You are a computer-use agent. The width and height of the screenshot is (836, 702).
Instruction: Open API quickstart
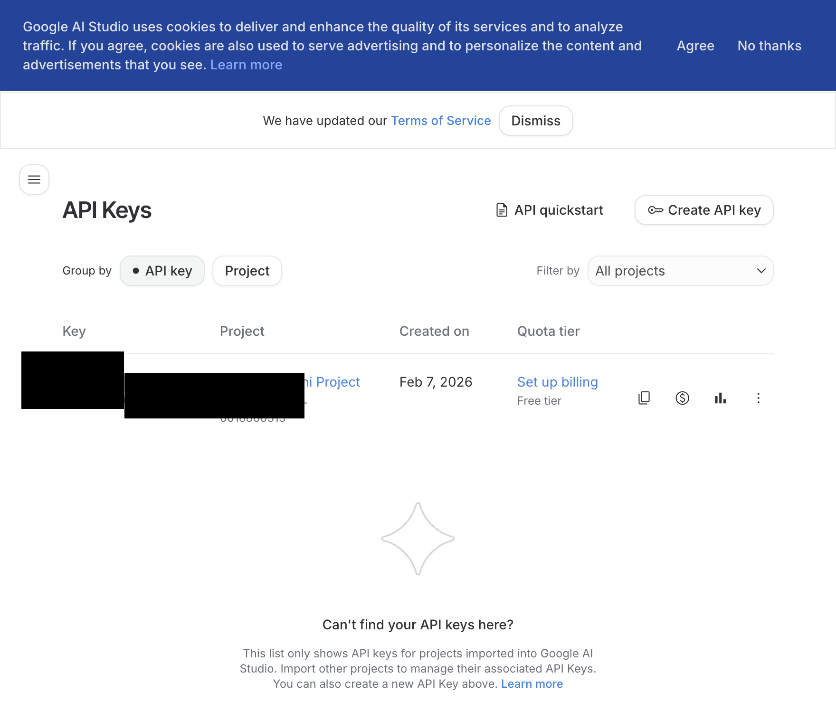tap(559, 210)
